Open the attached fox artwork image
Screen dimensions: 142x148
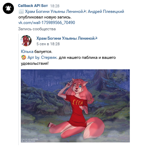pos(75,106)
